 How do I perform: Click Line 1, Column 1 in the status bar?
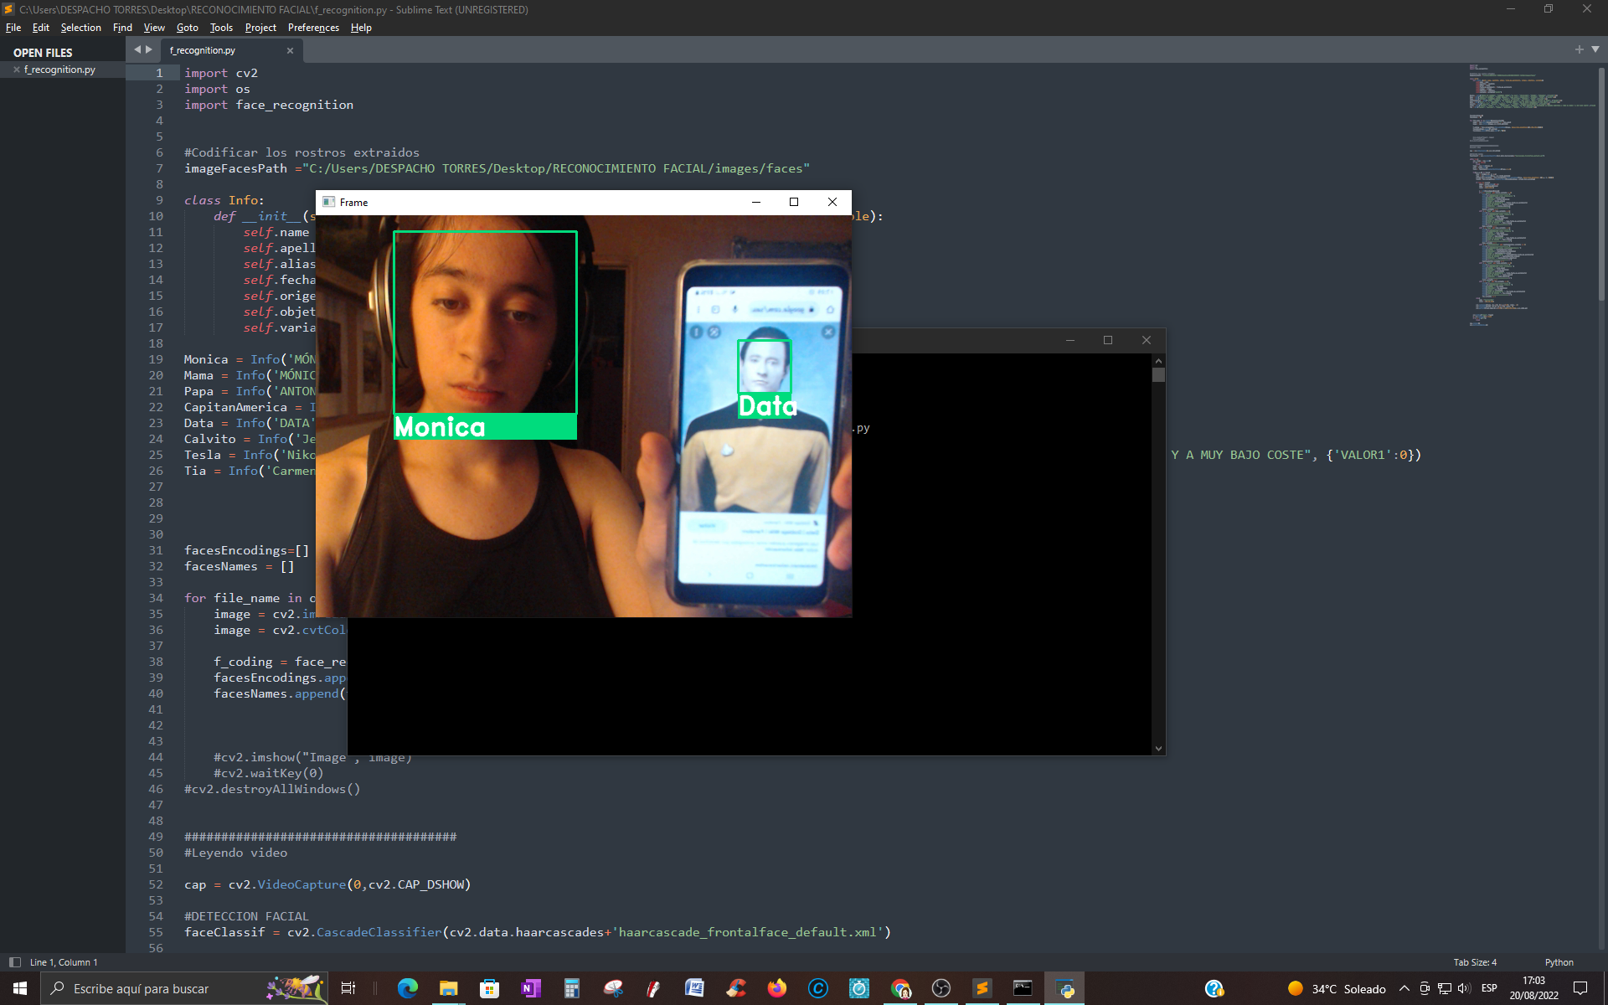click(63, 961)
